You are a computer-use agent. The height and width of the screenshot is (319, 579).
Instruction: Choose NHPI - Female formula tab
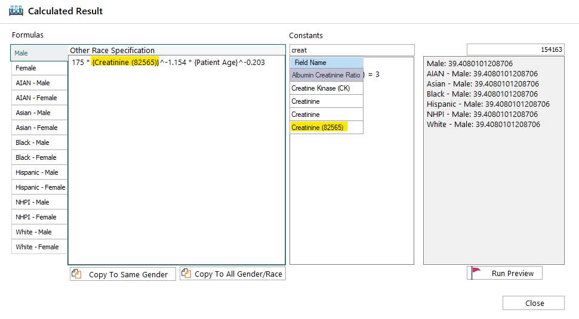39,217
